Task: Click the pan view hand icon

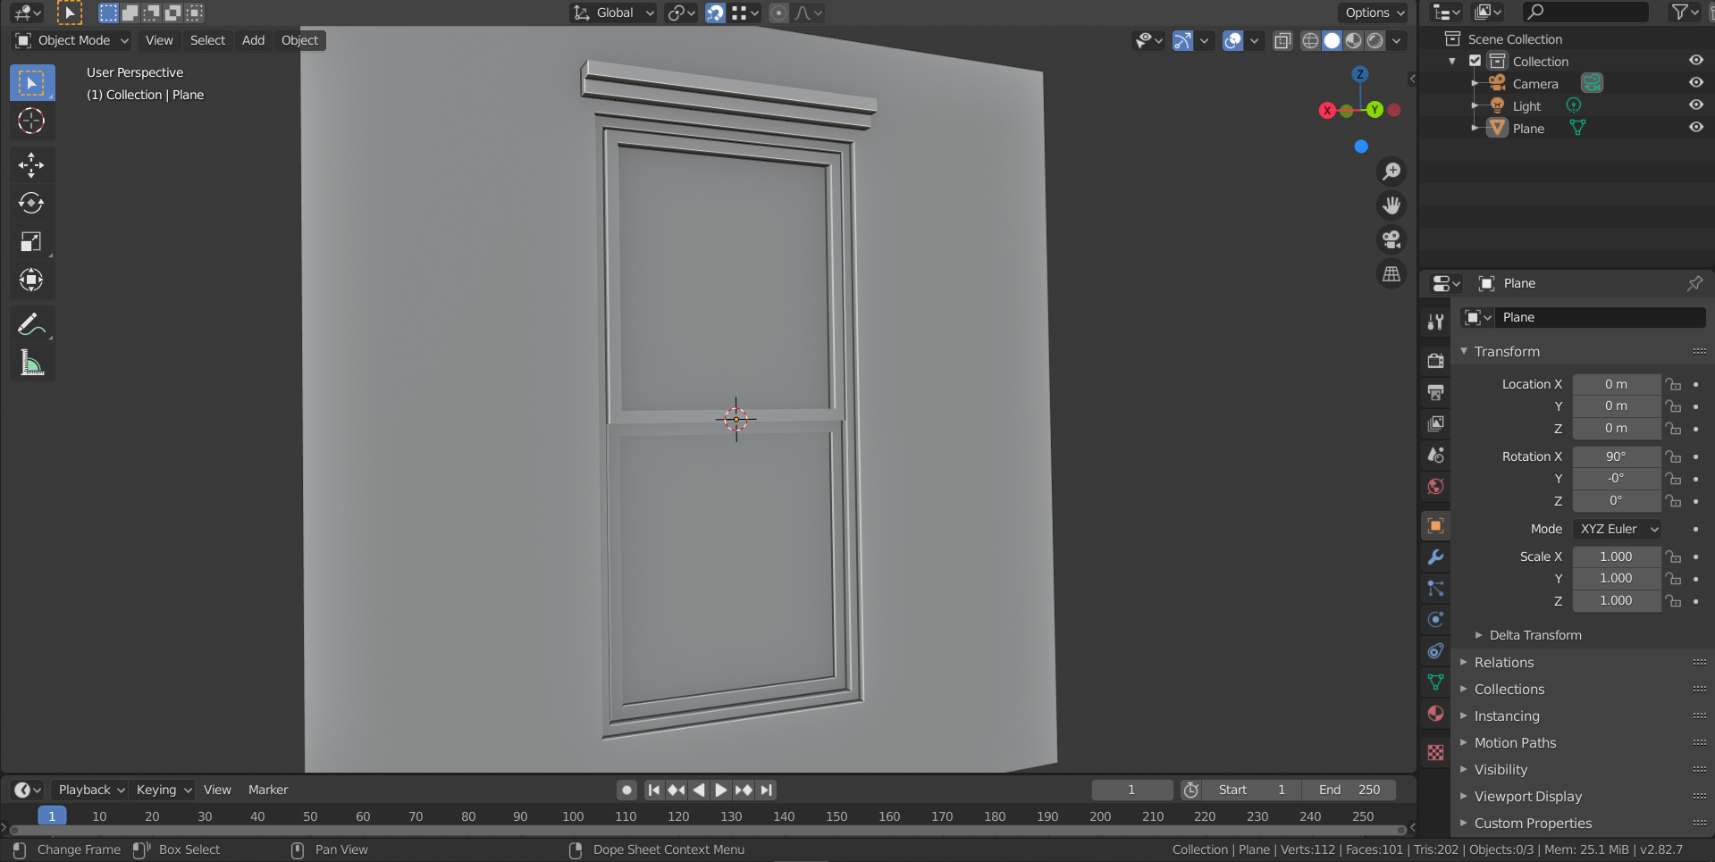Action: [1391, 205]
